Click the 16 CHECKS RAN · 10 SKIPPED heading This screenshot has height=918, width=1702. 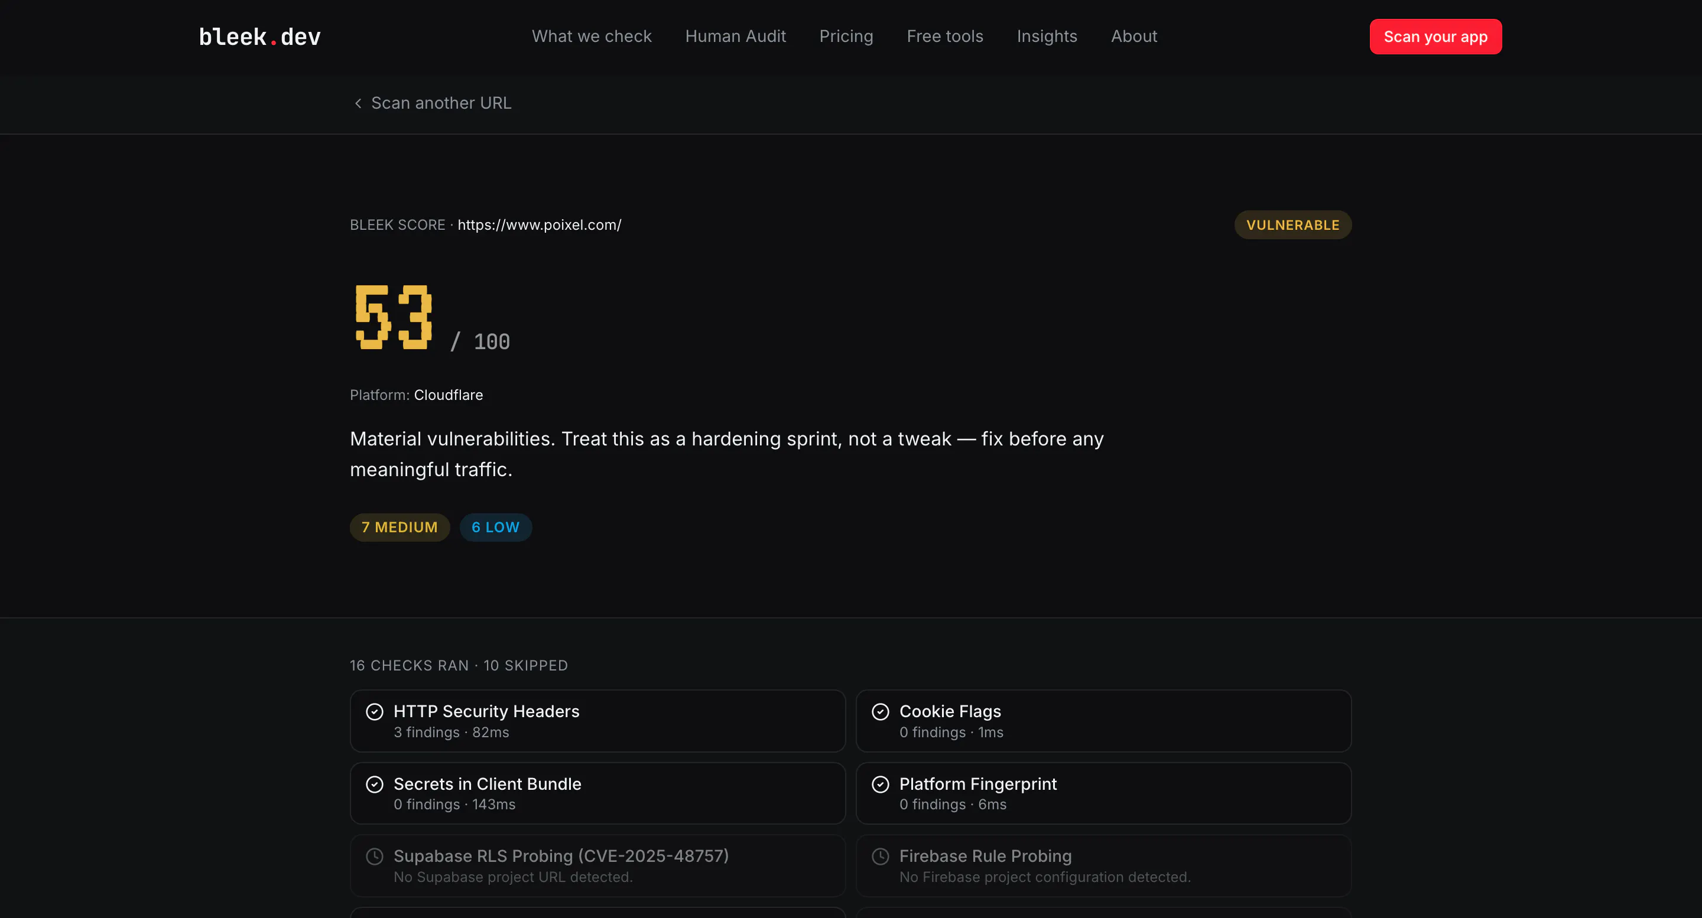coord(459,665)
